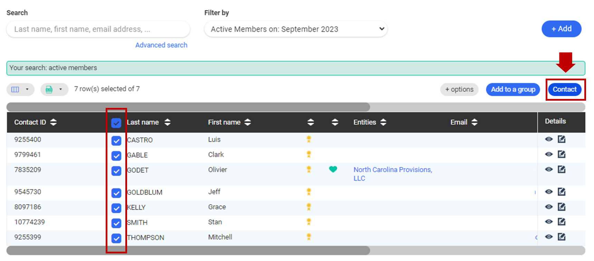Click the view eye icon for CASTRO
594x261 pixels.
[549, 139]
